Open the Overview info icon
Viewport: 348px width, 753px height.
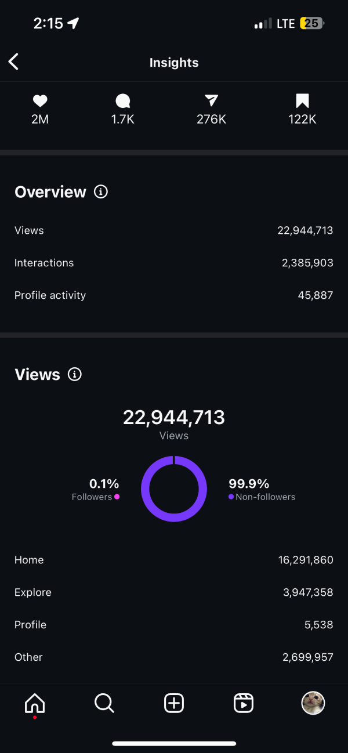coord(101,192)
